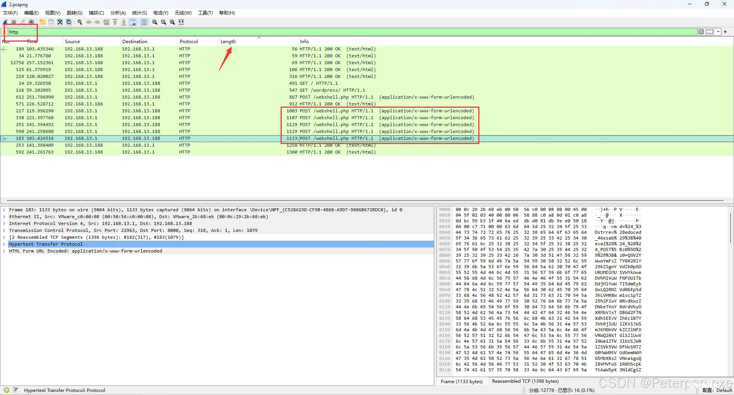This screenshot has height=395, width=734.
Task: Zoom out main window text
Action: pyautogui.click(x=164, y=22)
